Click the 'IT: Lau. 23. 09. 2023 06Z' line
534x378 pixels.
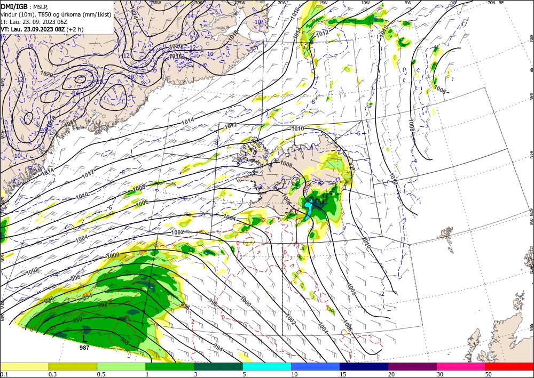coord(33,22)
